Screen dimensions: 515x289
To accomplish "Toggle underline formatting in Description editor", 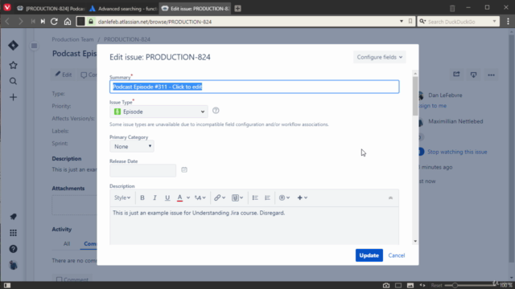I will (167, 197).
